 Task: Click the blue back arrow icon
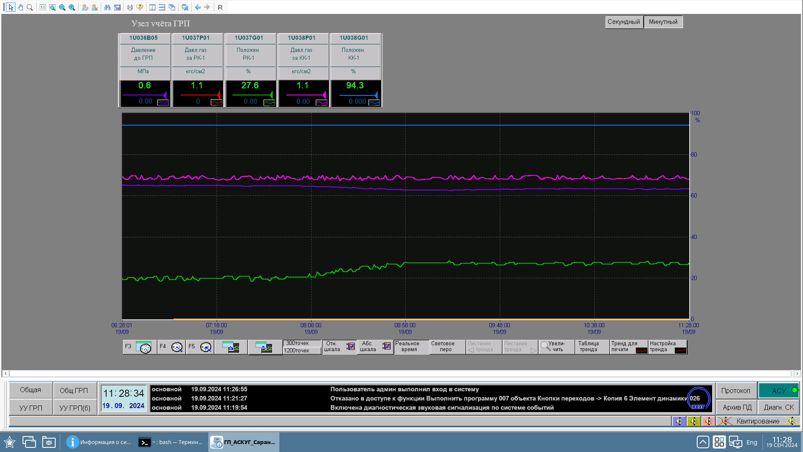click(x=197, y=7)
